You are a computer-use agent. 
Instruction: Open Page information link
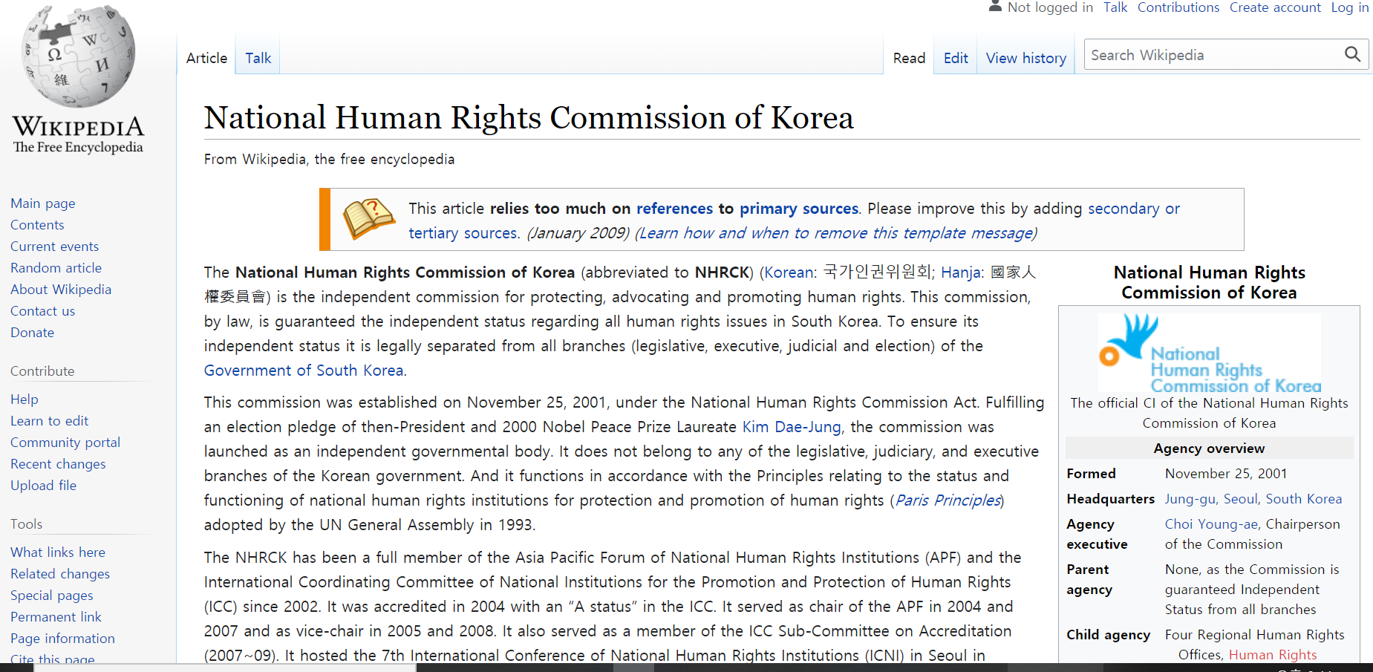62,639
